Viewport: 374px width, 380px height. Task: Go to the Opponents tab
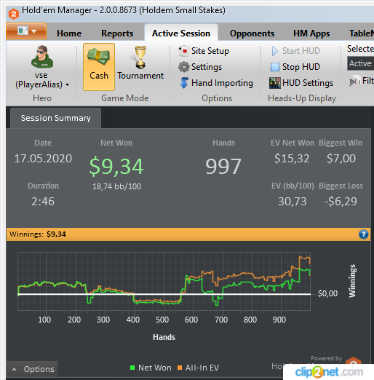252,33
